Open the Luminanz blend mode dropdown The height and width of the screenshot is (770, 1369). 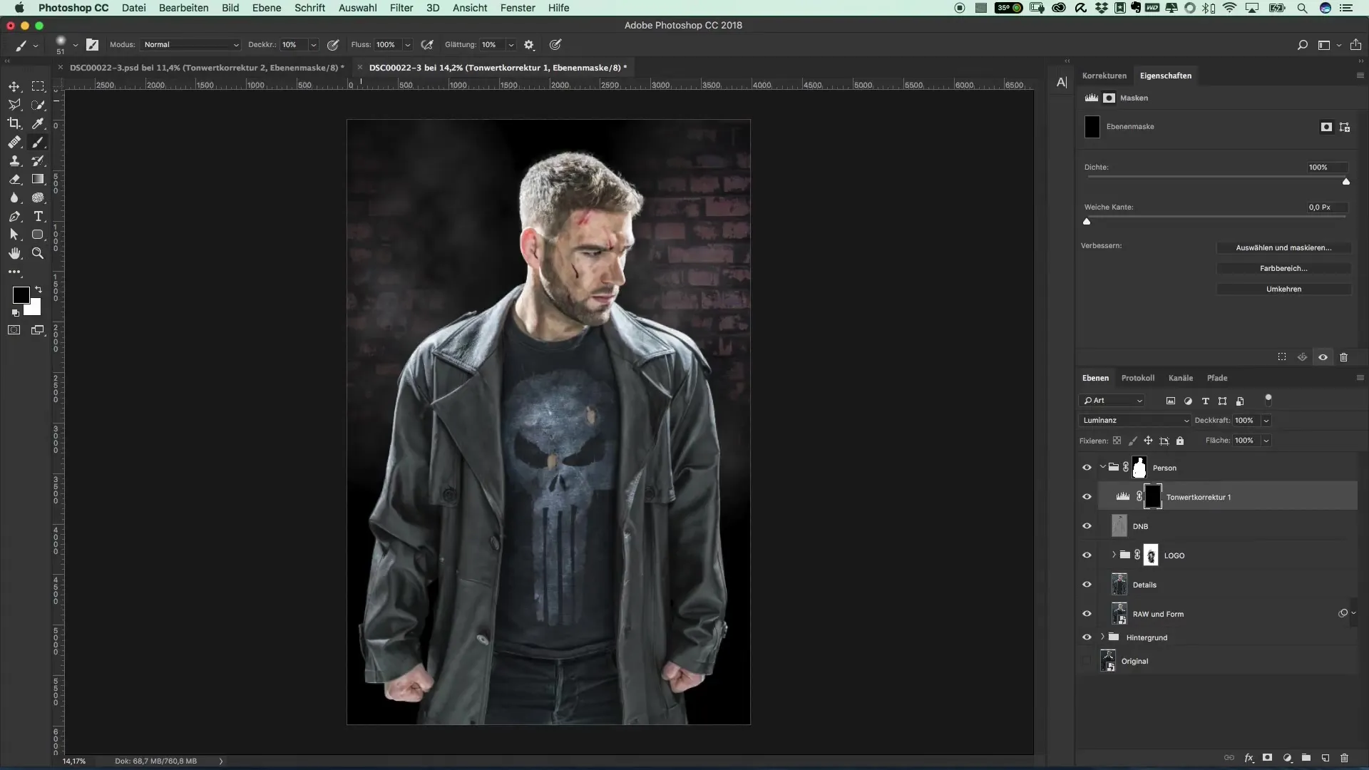pos(1134,421)
